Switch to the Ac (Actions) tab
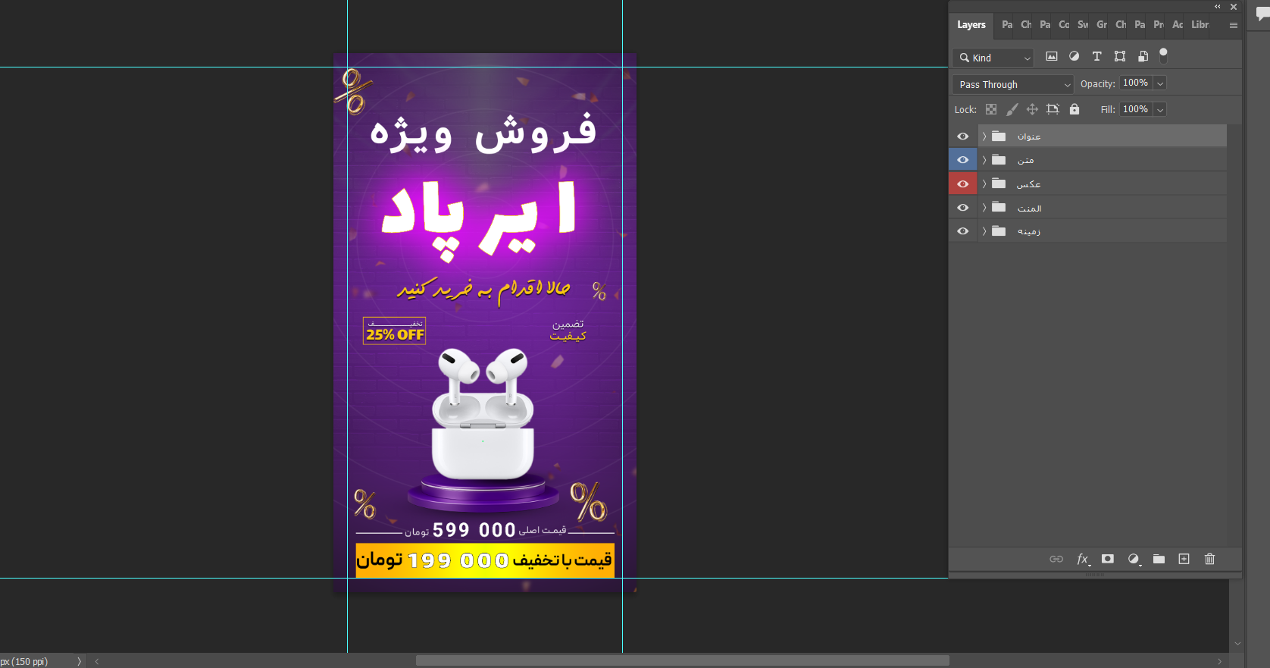 pos(1178,25)
